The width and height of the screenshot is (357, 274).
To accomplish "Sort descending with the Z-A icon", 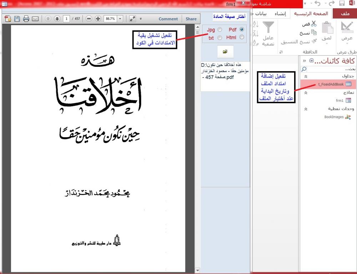I will click(256, 34).
